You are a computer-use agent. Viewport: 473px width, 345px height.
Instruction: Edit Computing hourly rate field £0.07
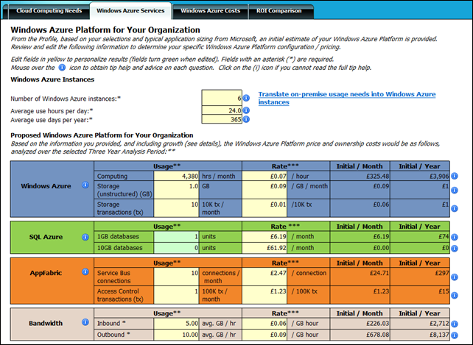pos(264,176)
